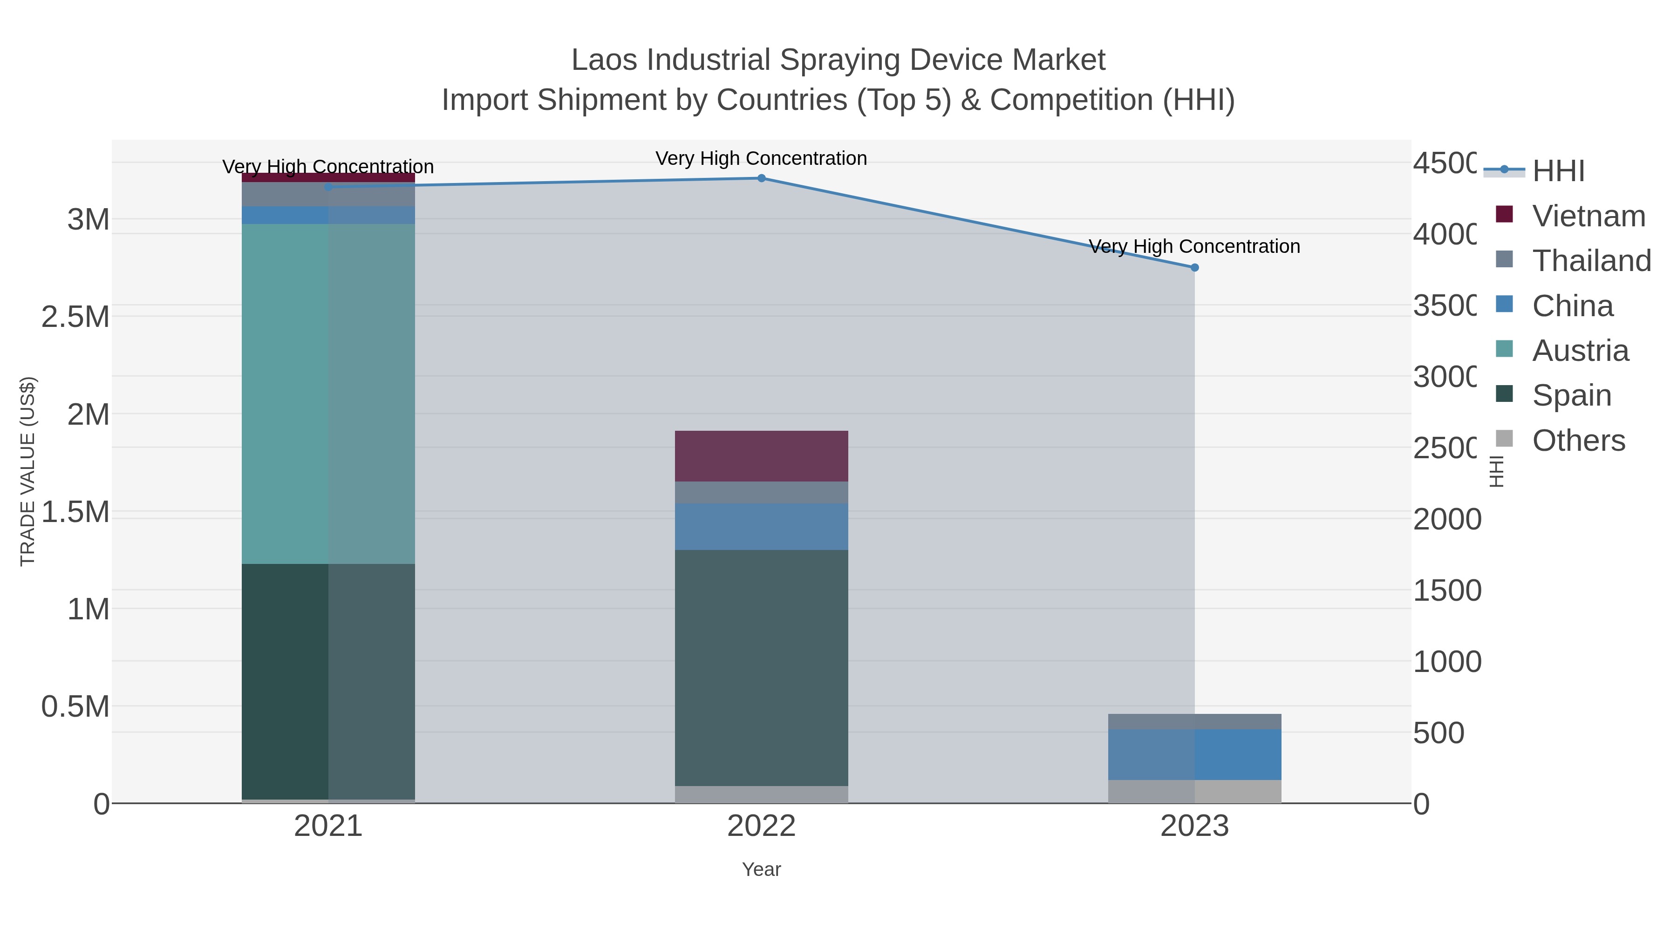This screenshot has height=943, width=1677.
Task: Click the Spain dark green swatch
Action: 1505,393
